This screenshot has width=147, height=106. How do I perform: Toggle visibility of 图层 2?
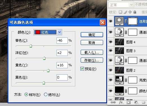(x=111, y=70)
